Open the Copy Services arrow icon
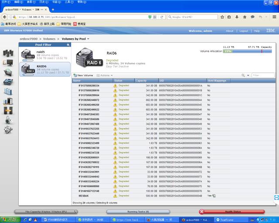Screen dimensions: 279x223 tap(8, 111)
